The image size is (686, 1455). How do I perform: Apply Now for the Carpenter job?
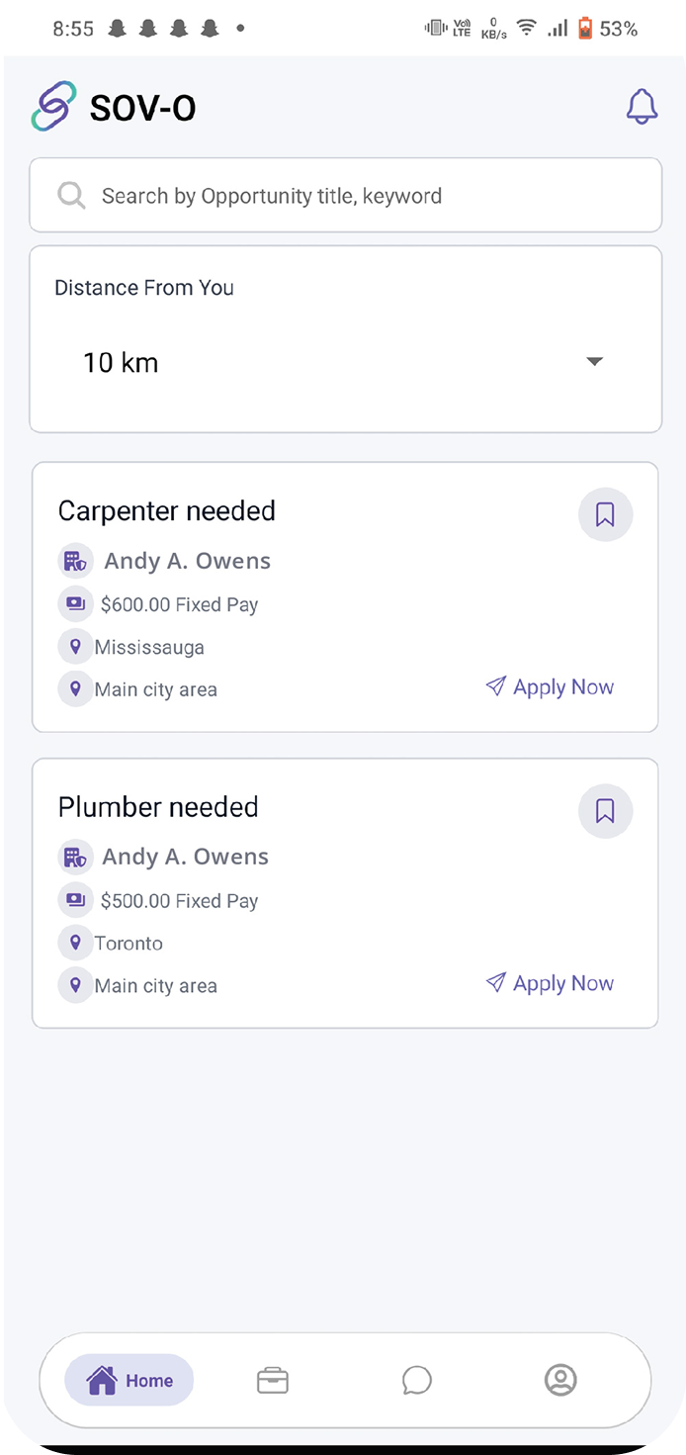click(x=551, y=686)
